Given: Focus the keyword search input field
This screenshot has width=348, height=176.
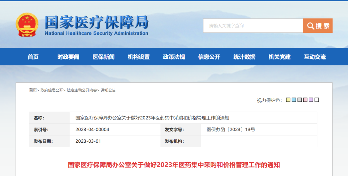Looking at the screenshot, I should click(253, 26).
